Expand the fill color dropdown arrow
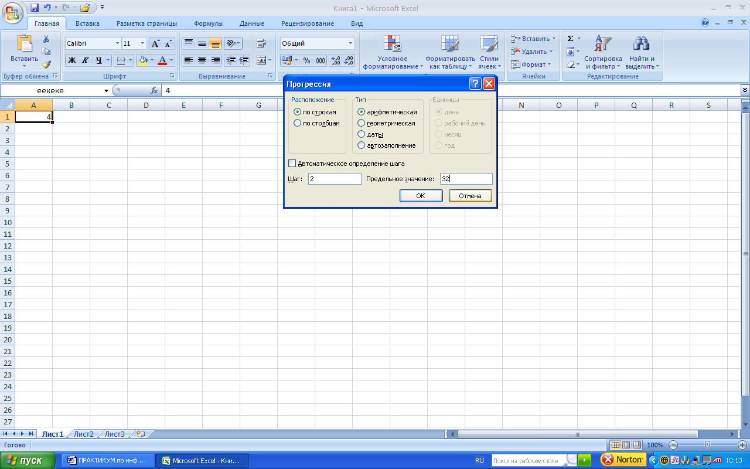Screen dimensions: 750x469 [x=152, y=60]
